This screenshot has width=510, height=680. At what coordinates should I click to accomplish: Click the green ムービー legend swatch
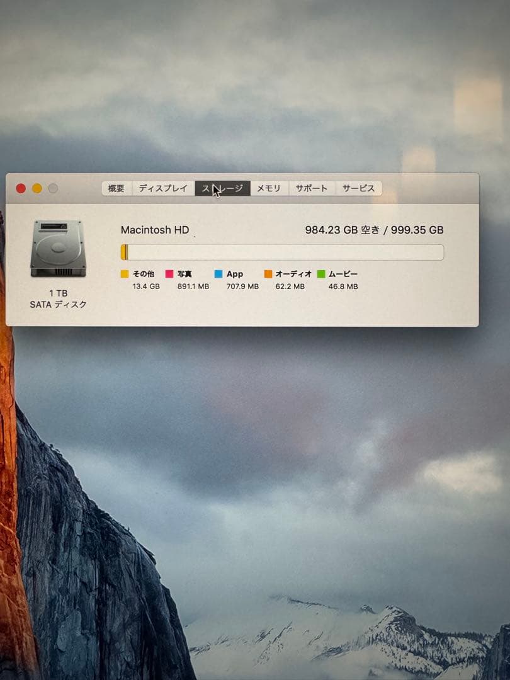pos(325,274)
